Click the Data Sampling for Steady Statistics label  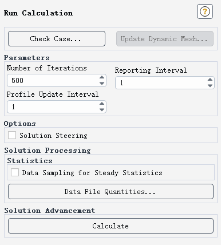coord(92,173)
